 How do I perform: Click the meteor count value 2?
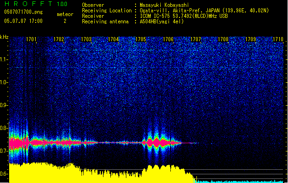click(x=65, y=21)
